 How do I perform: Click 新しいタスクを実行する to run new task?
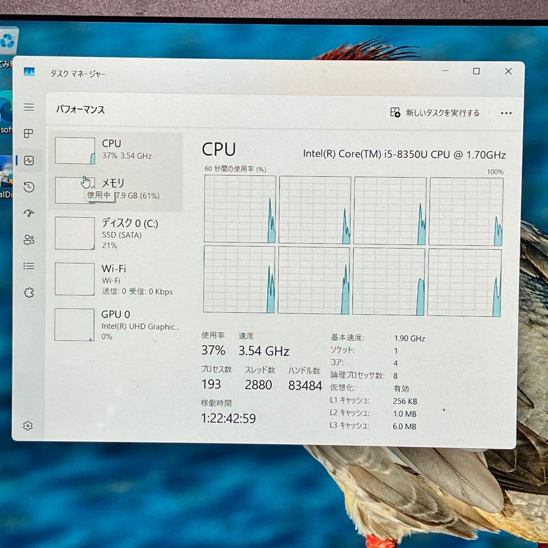click(x=434, y=113)
